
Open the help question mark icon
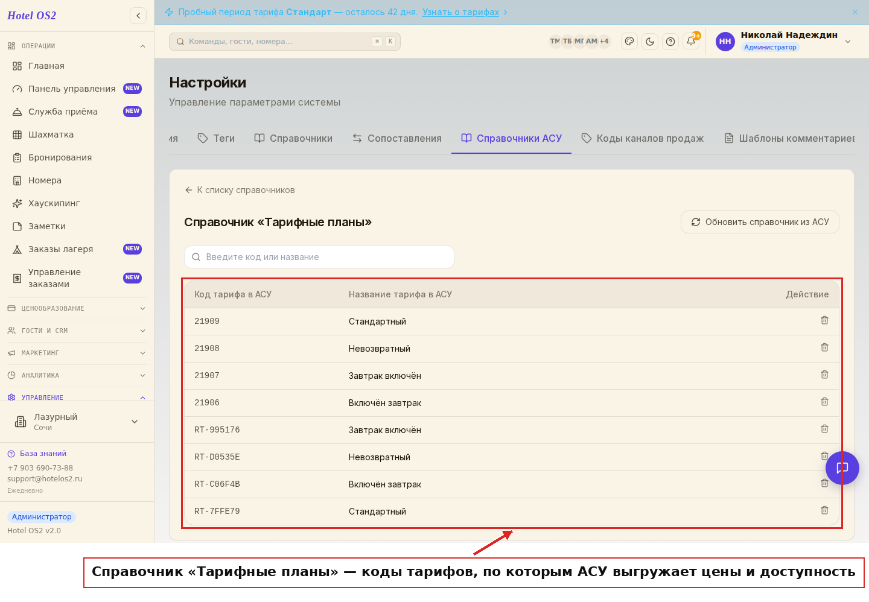tap(670, 41)
